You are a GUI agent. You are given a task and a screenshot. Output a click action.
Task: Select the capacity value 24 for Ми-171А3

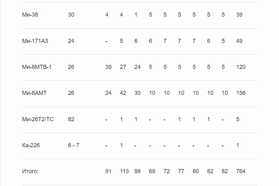pyautogui.click(x=71, y=41)
